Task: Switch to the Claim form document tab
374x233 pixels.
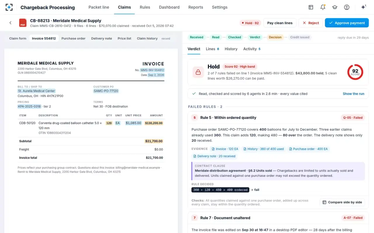Action: (18, 38)
